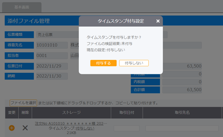Click the customer code field 10101010
The width and height of the screenshot is (223, 137).
[52, 45]
